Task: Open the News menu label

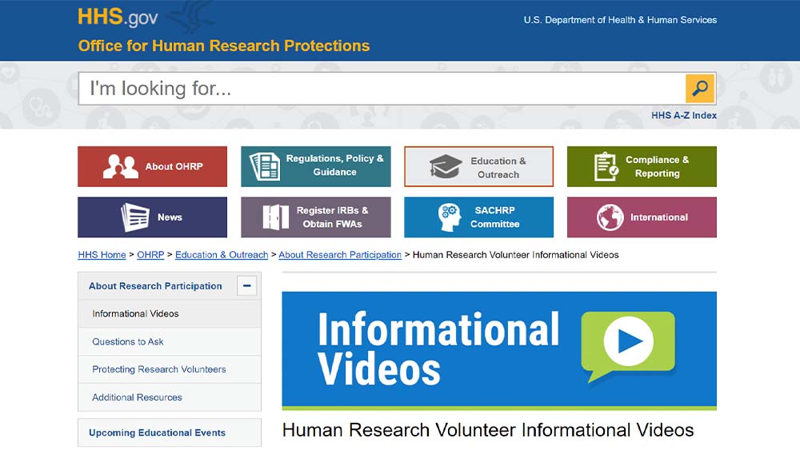Action: (170, 217)
